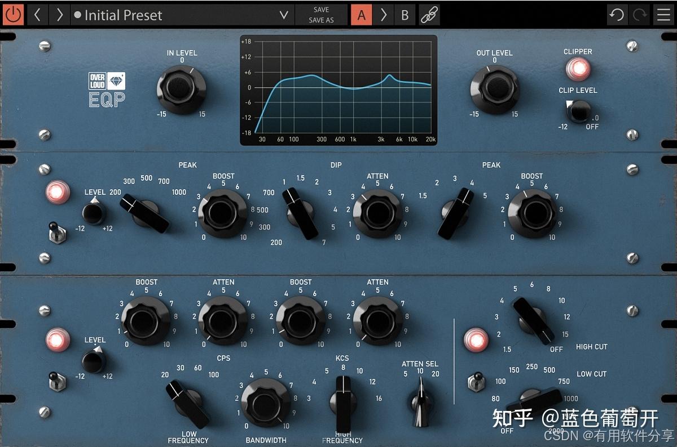Select preset slot A

[x=362, y=15]
